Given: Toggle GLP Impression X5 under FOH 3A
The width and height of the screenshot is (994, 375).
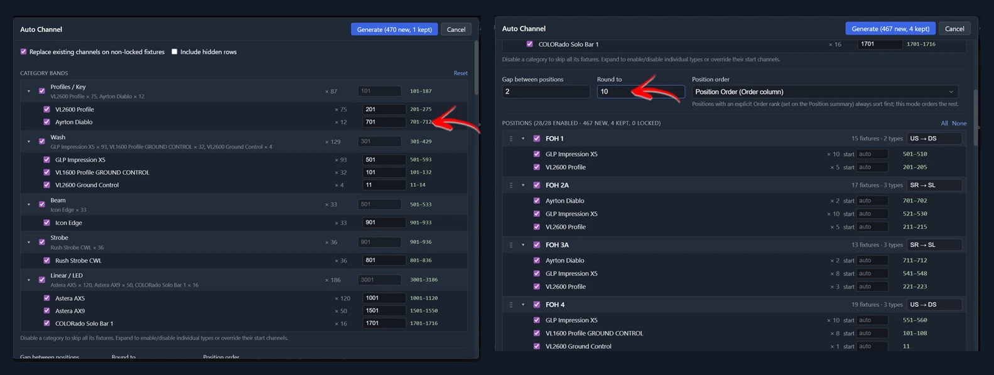Looking at the screenshot, I should (x=536, y=273).
